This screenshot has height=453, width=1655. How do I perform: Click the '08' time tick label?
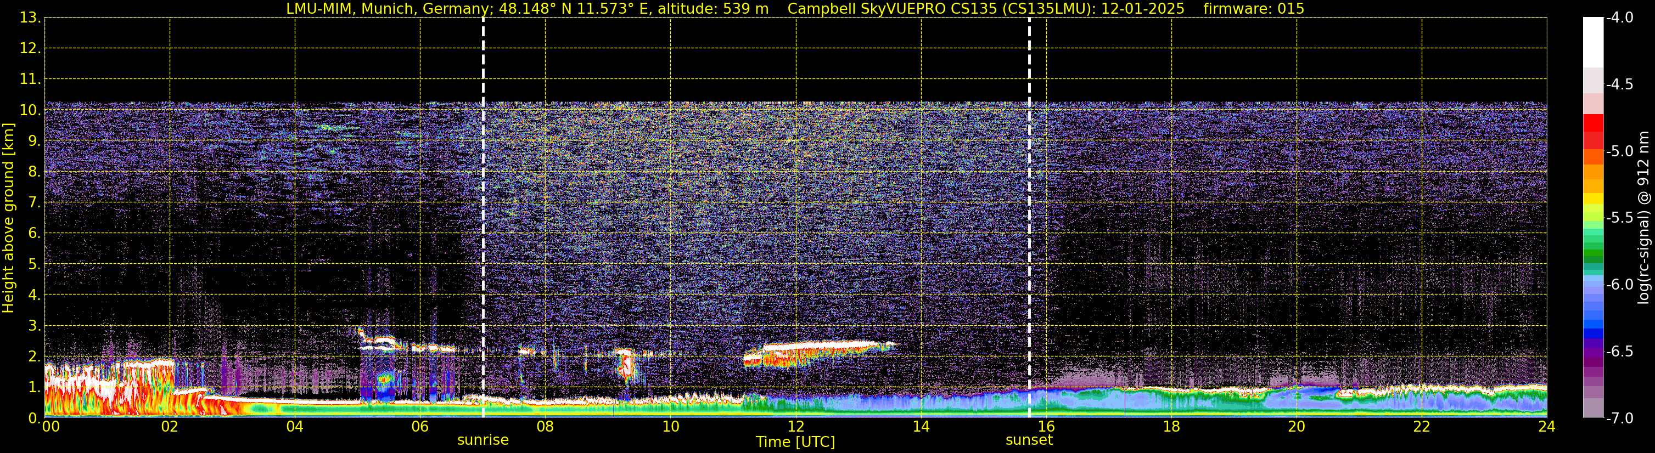pyautogui.click(x=546, y=427)
